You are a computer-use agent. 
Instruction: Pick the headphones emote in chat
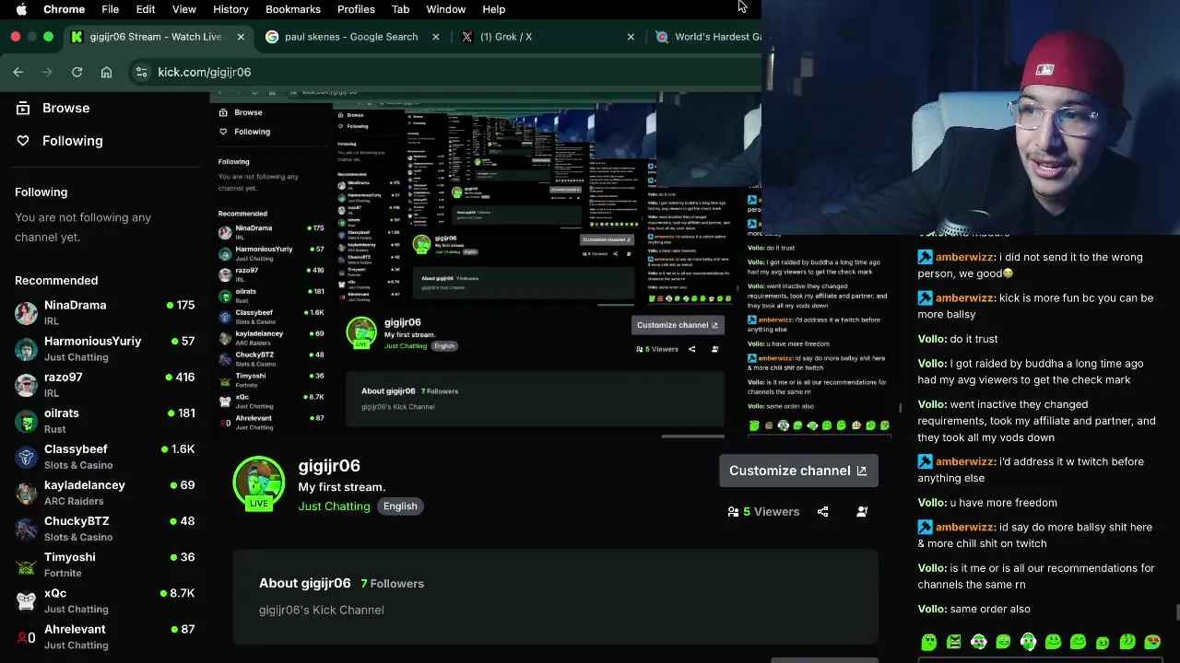1028,642
